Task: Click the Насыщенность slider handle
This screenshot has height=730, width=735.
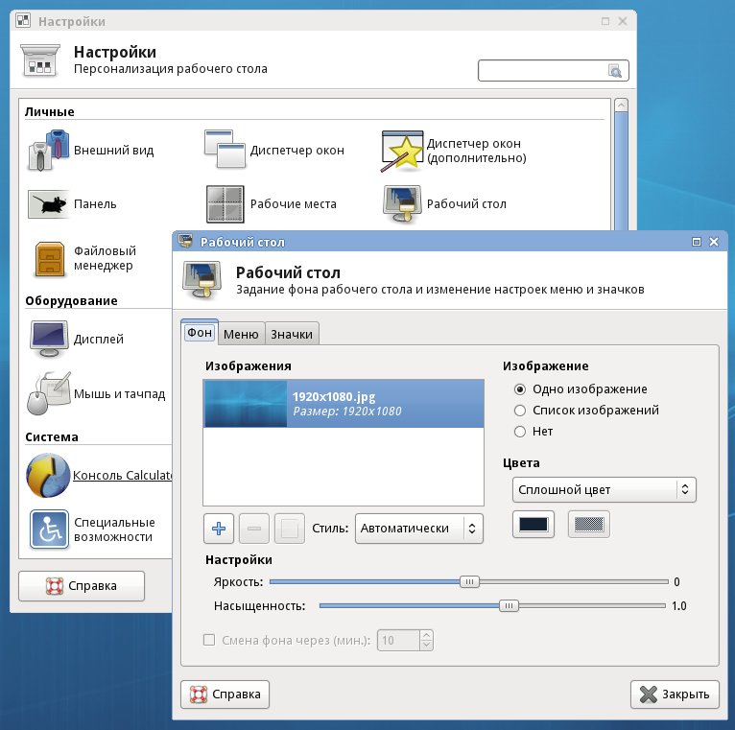Action: tap(509, 606)
